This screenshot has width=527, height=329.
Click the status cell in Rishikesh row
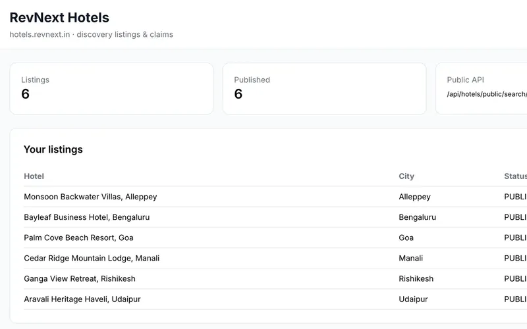pyautogui.click(x=515, y=278)
